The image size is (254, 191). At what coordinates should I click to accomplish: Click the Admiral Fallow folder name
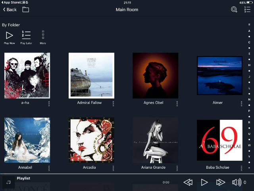[x=89, y=103]
